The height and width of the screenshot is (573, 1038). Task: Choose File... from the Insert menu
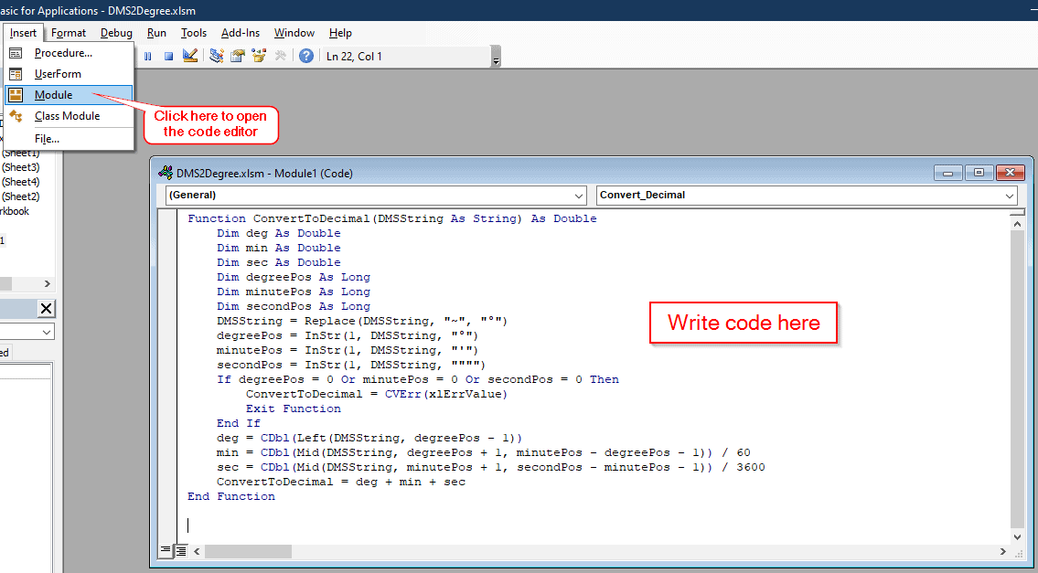[x=69, y=139]
